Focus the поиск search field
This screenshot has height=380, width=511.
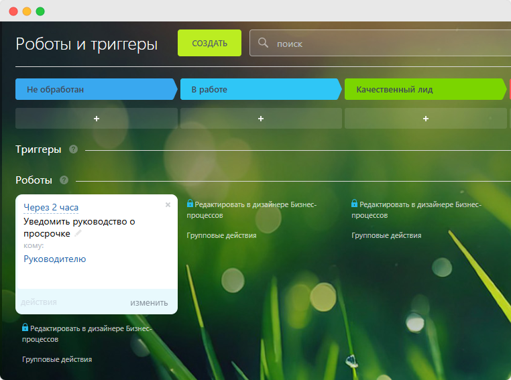pos(380,43)
